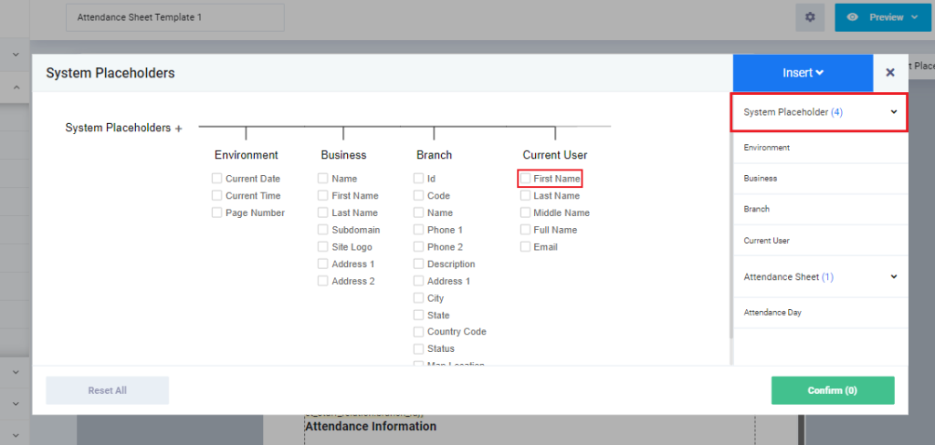Check the Current Time checkbox

tap(216, 195)
